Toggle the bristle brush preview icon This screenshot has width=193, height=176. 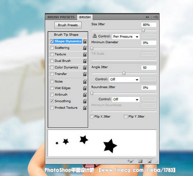(x=130, y=161)
